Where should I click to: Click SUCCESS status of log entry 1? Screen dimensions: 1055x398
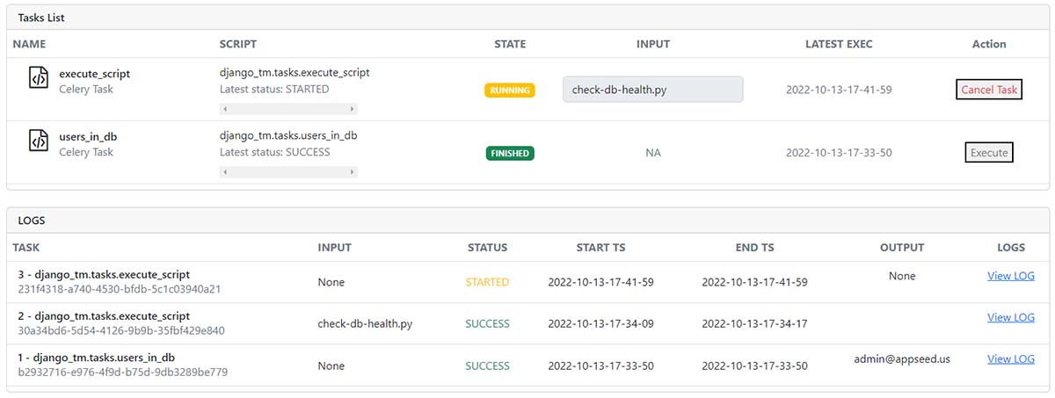click(487, 365)
